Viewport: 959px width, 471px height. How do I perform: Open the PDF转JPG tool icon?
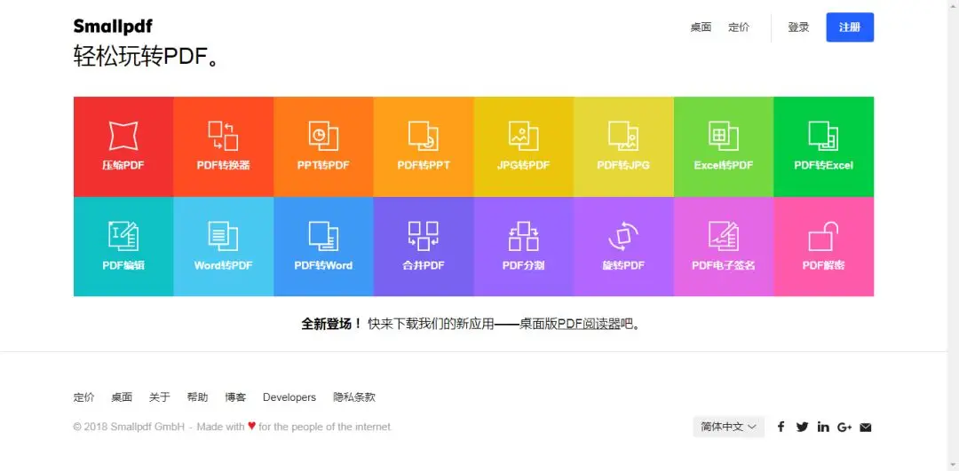point(623,136)
